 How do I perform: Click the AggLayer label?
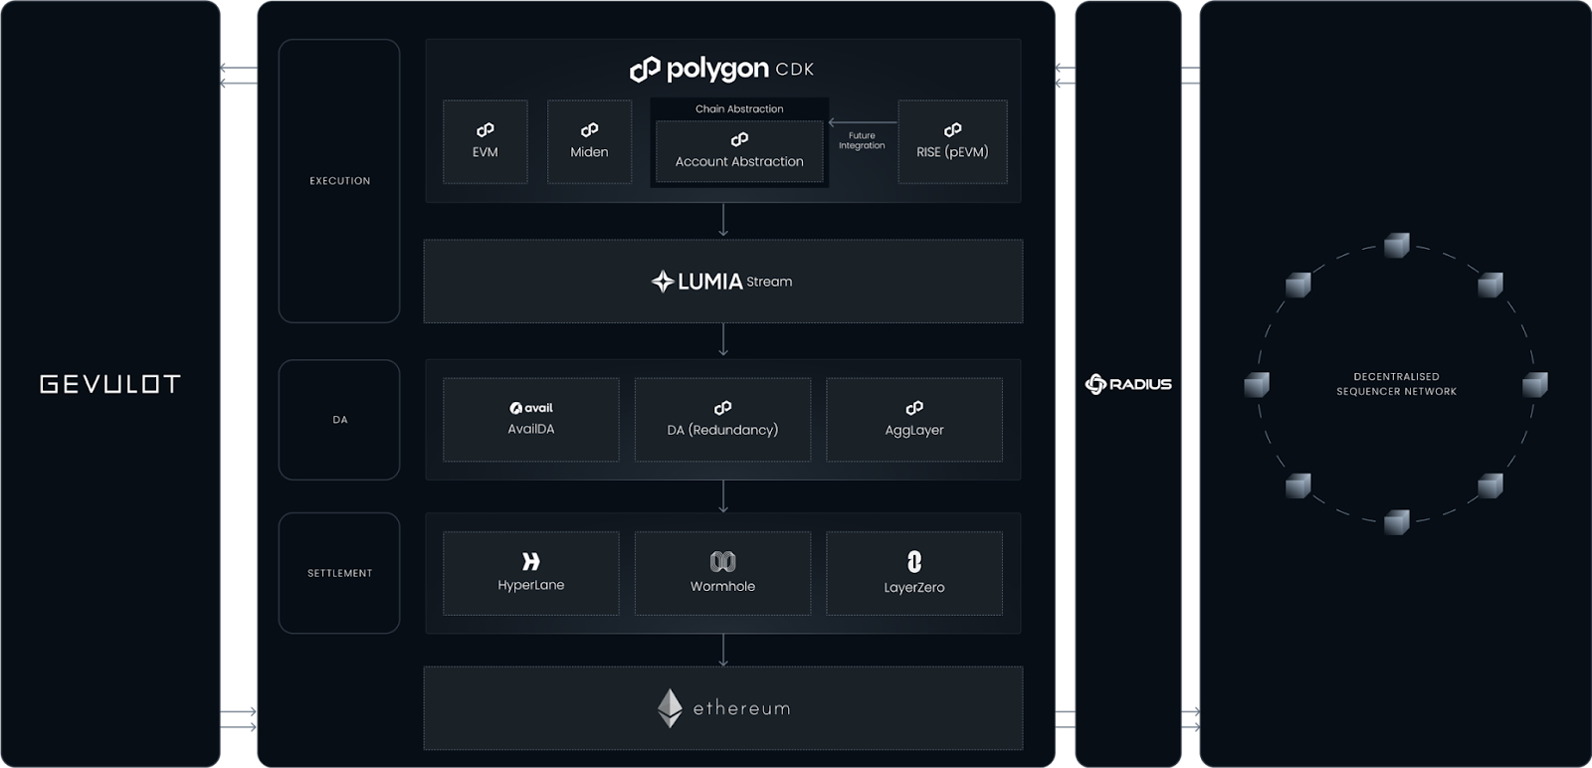pyautogui.click(x=914, y=430)
